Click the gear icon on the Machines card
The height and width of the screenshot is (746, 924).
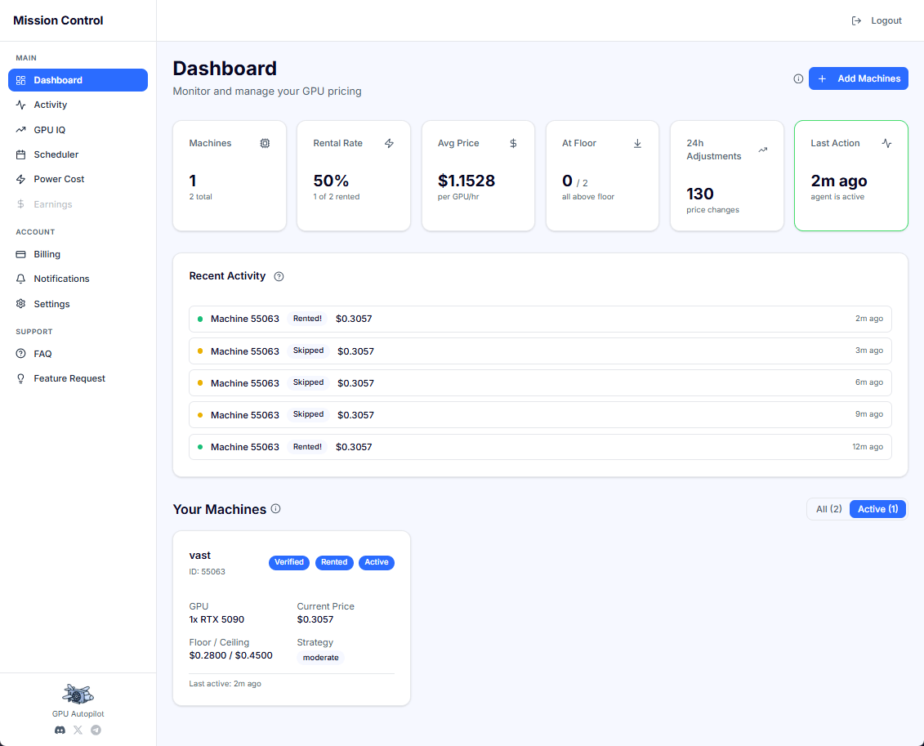pyautogui.click(x=265, y=143)
